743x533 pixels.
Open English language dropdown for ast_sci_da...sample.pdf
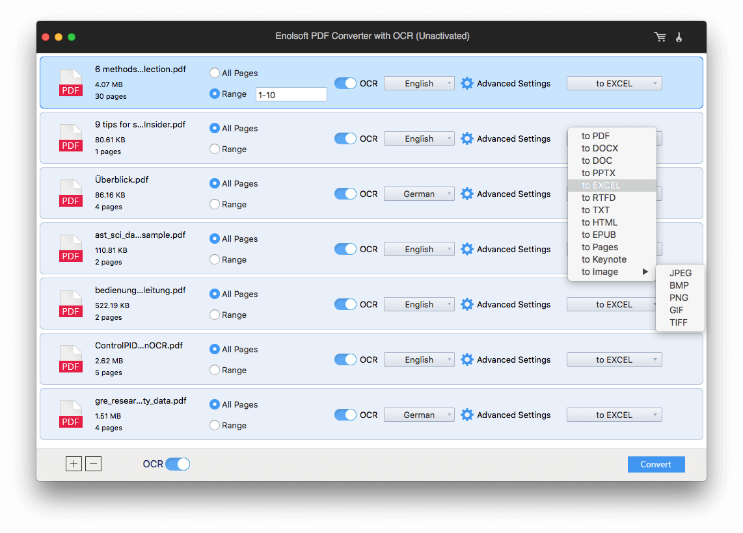(x=419, y=249)
